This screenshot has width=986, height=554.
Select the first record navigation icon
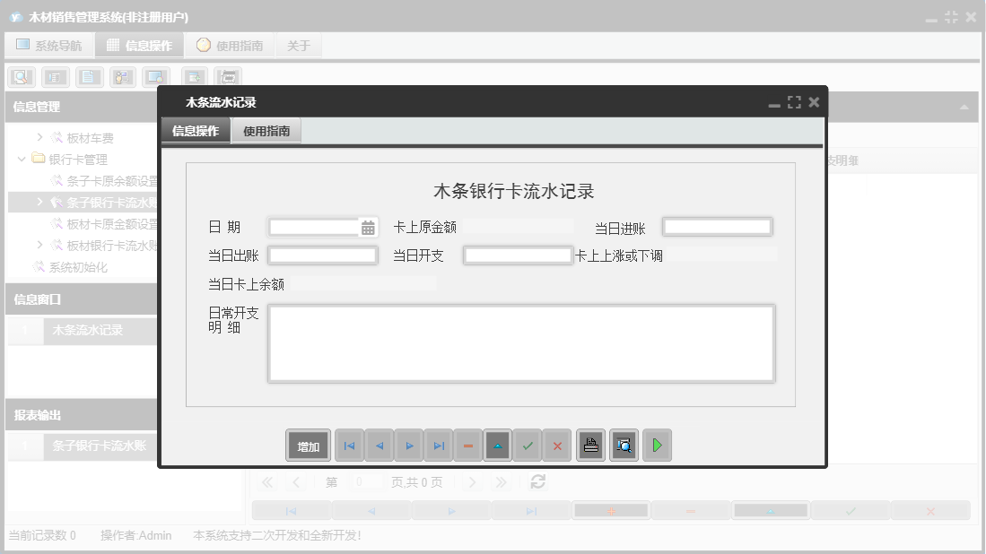[349, 445]
